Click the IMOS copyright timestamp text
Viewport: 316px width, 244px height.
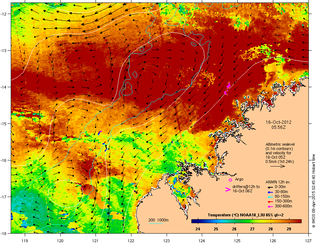(x=313, y=191)
